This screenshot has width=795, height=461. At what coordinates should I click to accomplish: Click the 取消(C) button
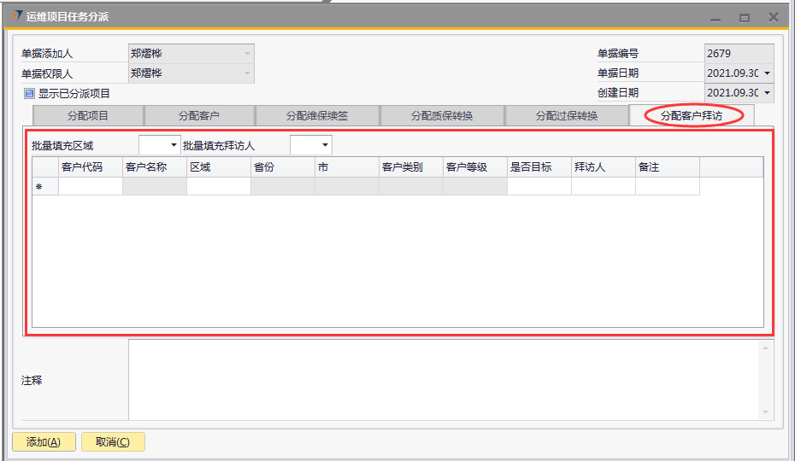(113, 442)
